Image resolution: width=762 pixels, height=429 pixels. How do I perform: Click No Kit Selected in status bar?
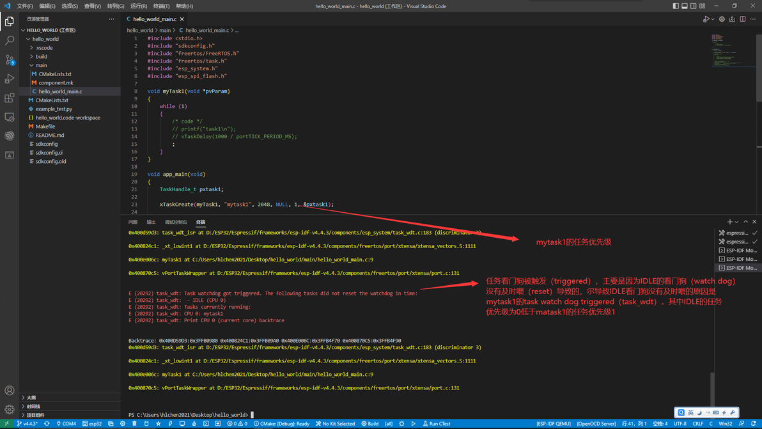(336, 424)
